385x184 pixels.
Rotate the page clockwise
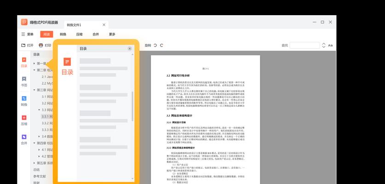click(161, 45)
